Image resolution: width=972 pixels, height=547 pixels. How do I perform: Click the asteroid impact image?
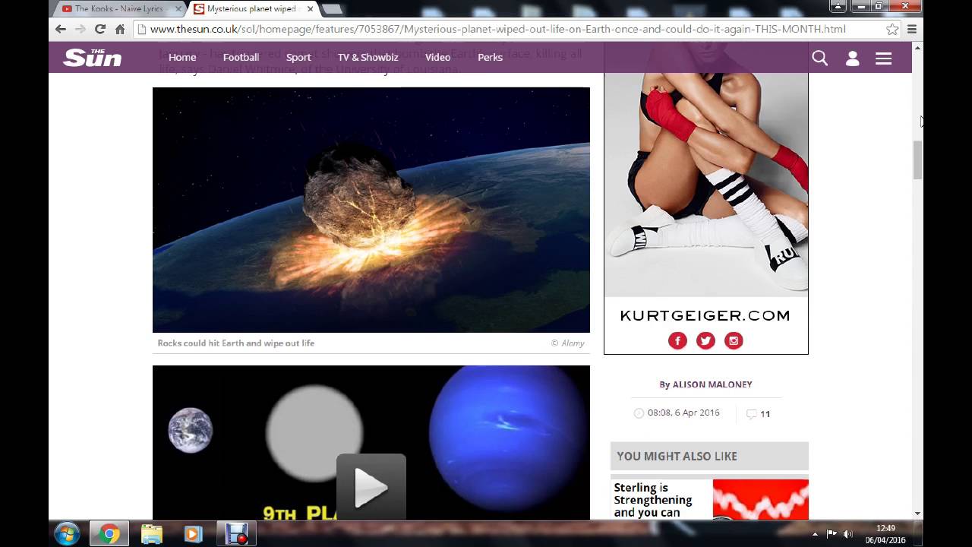(371, 210)
